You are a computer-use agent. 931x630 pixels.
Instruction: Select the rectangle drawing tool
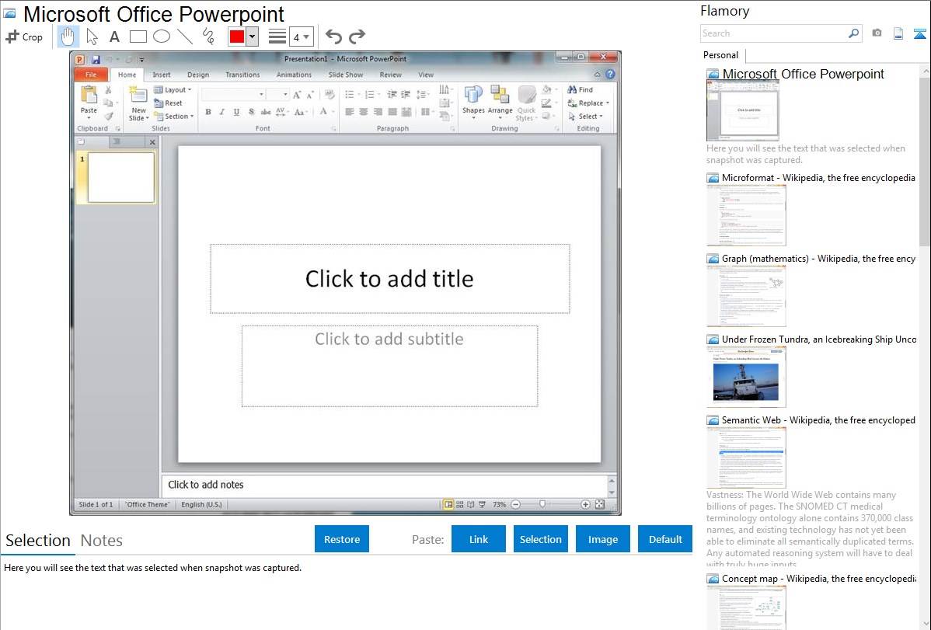138,37
